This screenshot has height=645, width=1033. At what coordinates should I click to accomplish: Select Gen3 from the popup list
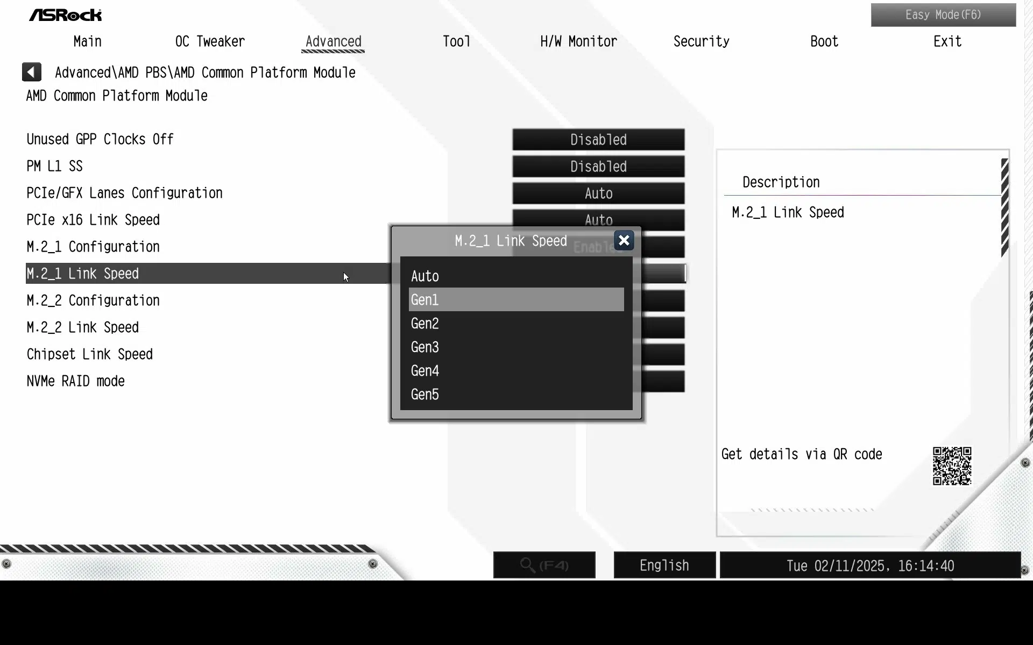516,347
